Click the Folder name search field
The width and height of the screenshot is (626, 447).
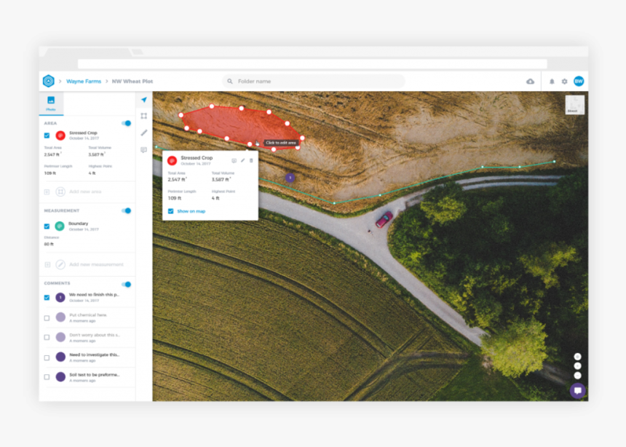[x=313, y=82]
